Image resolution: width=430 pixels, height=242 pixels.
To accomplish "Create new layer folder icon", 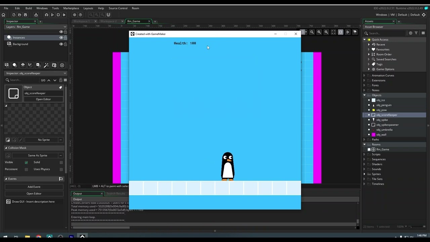I will [54, 65].
